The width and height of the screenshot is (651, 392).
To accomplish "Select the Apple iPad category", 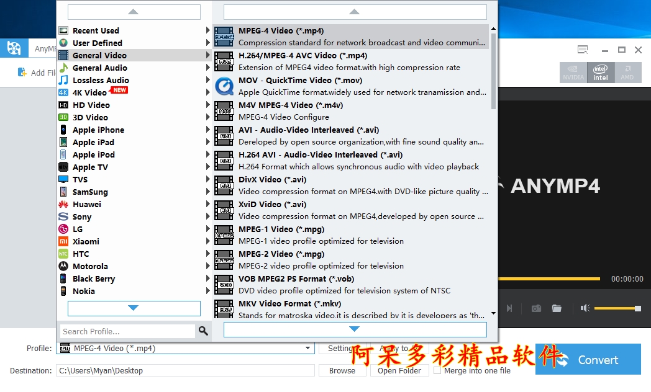I will click(134, 142).
